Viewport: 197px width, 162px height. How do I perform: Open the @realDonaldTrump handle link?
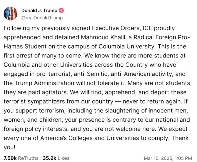42,18
